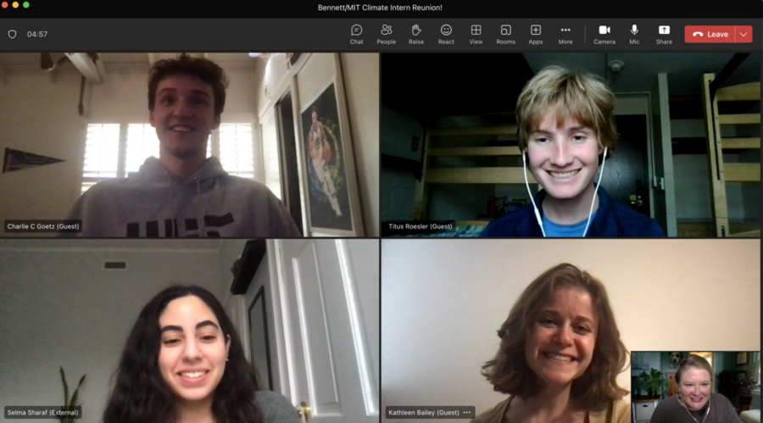Change the meeting View layout

point(476,34)
